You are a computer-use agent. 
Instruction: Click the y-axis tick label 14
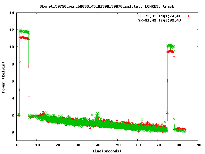click(12, 13)
